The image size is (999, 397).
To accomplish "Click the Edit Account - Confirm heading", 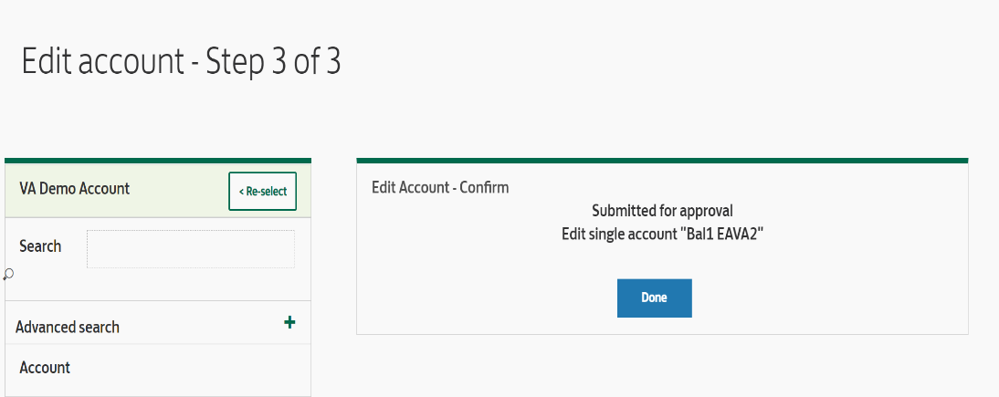I will coord(440,187).
